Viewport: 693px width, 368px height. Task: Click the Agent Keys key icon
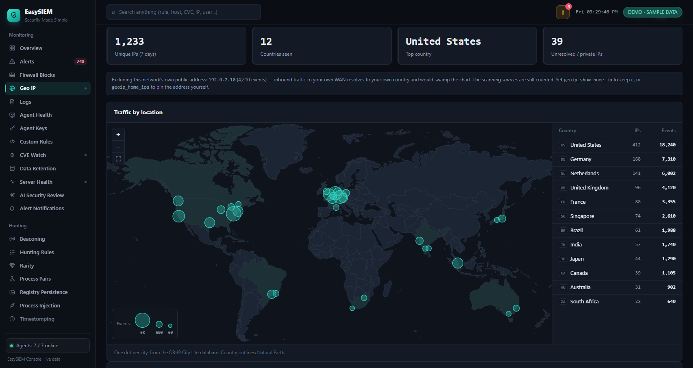pos(12,128)
